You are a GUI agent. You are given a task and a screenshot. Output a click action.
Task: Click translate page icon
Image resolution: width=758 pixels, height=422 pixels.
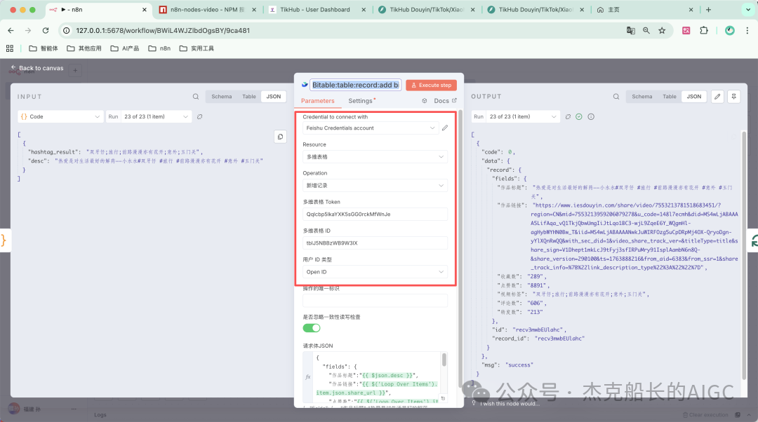point(631,30)
